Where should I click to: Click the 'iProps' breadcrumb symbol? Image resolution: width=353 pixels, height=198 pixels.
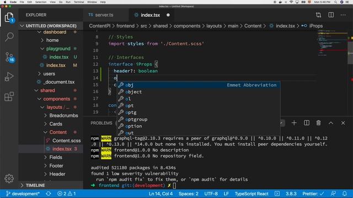(315, 26)
